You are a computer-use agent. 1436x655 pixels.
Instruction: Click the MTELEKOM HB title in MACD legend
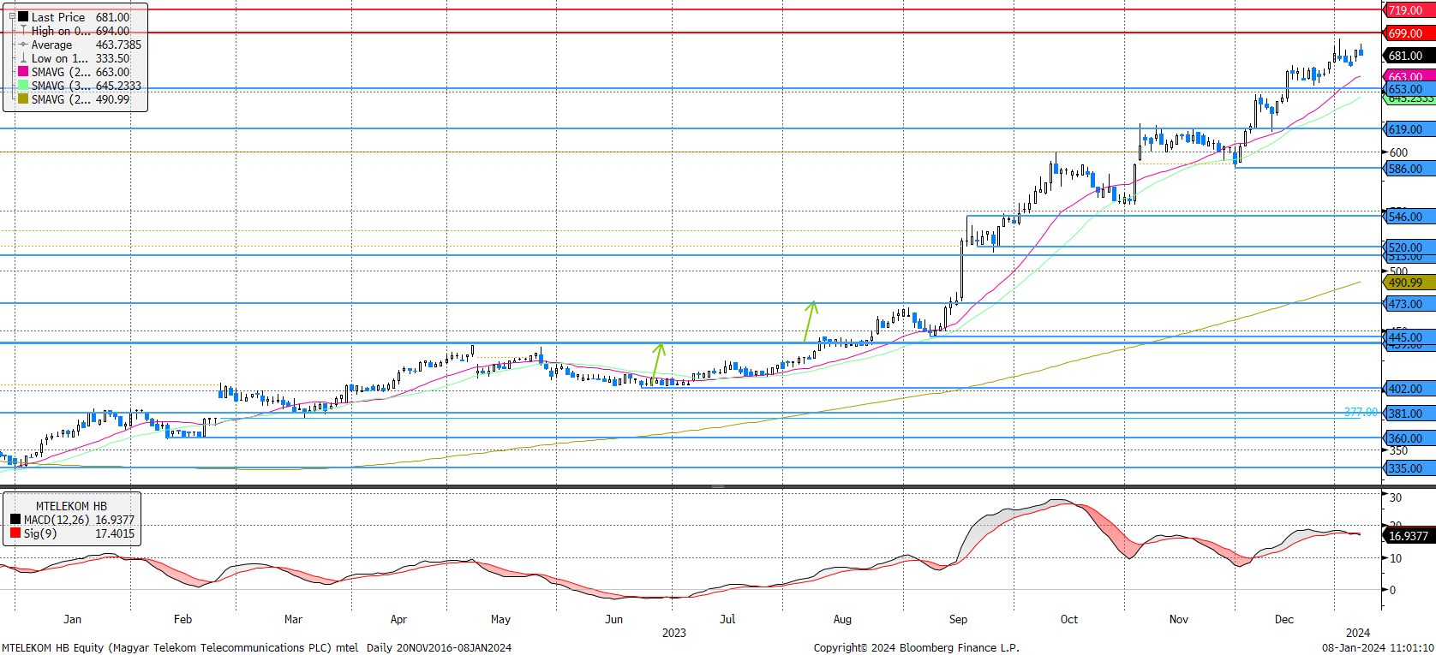[x=71, y=506]
